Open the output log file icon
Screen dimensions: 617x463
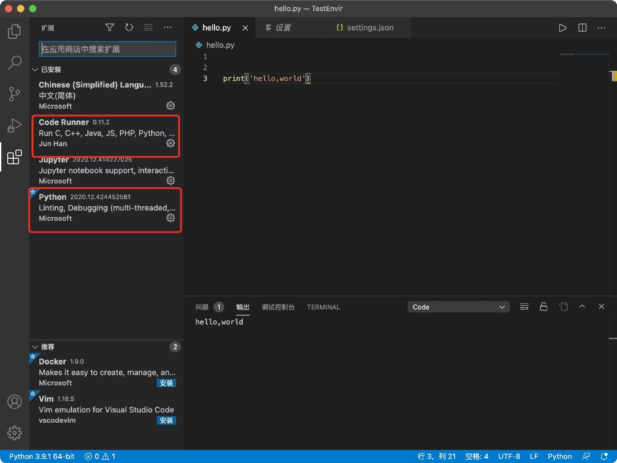coord(563,307)
